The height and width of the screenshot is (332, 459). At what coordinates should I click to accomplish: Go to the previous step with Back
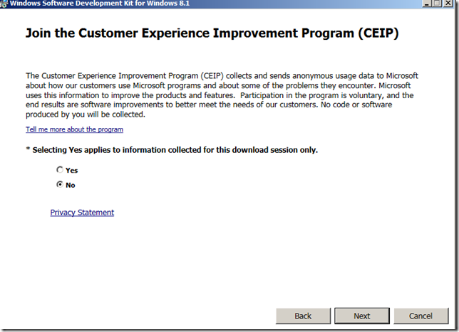point(303,316)
